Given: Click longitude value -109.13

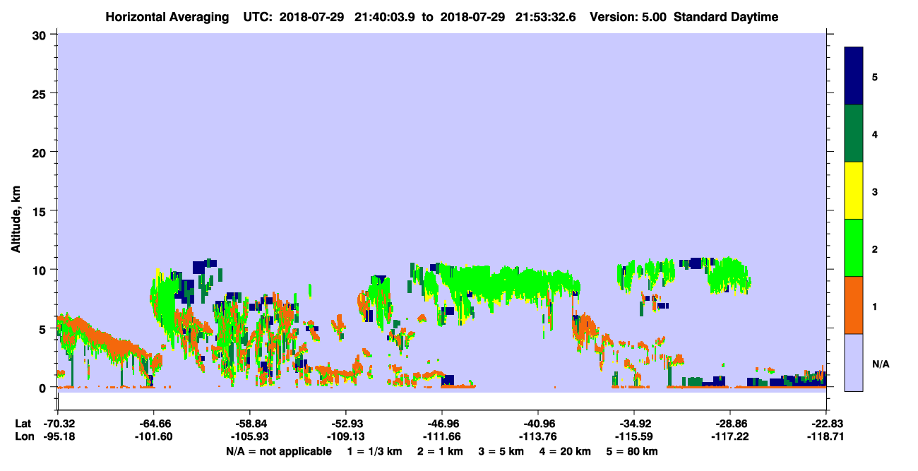Looking at the screenshot, I should pyautogui.click(x=345, y=436).
